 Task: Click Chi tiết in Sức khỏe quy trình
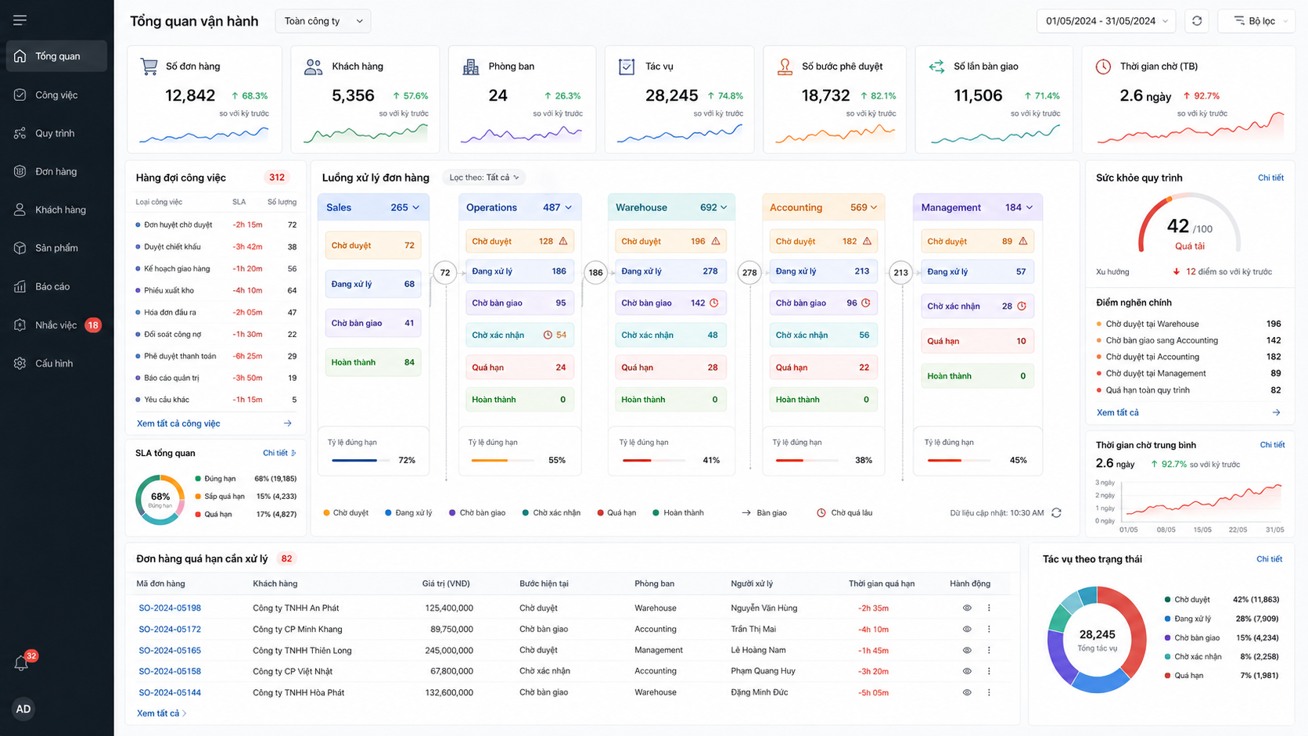[x=1270, y=178]
